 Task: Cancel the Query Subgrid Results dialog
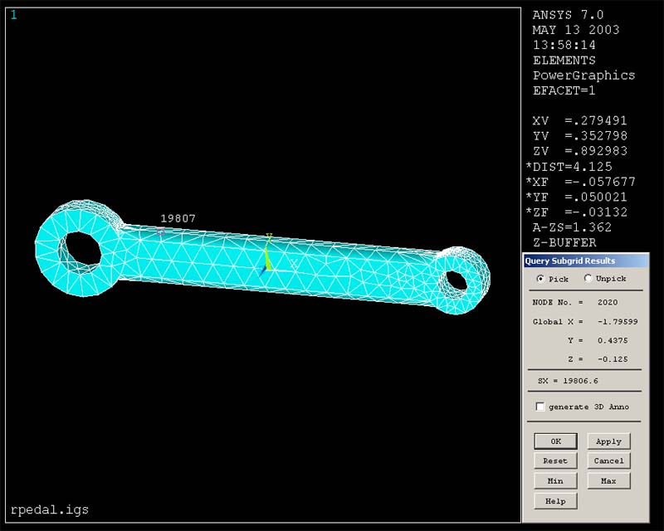(x=608, y=460)
